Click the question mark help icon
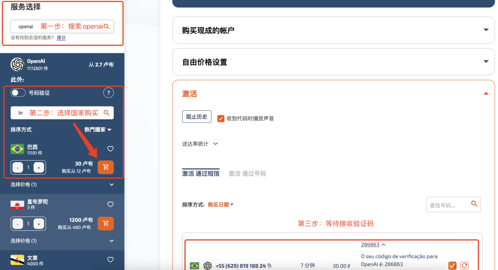This screenshot has height=270, width=498. click(108, 93)
